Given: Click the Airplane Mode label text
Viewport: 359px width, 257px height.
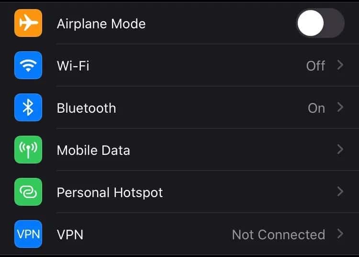Looking at the screenshot, I should (101, 24).
